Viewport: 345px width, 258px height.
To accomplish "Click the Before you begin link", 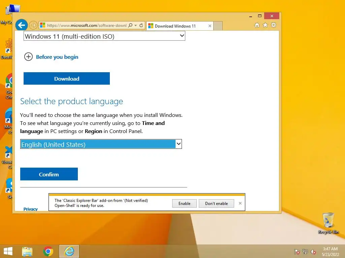I will 57,57.
